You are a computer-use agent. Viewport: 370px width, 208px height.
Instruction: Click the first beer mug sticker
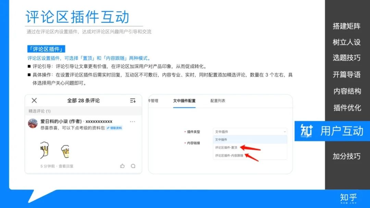[x=44, y=150]
